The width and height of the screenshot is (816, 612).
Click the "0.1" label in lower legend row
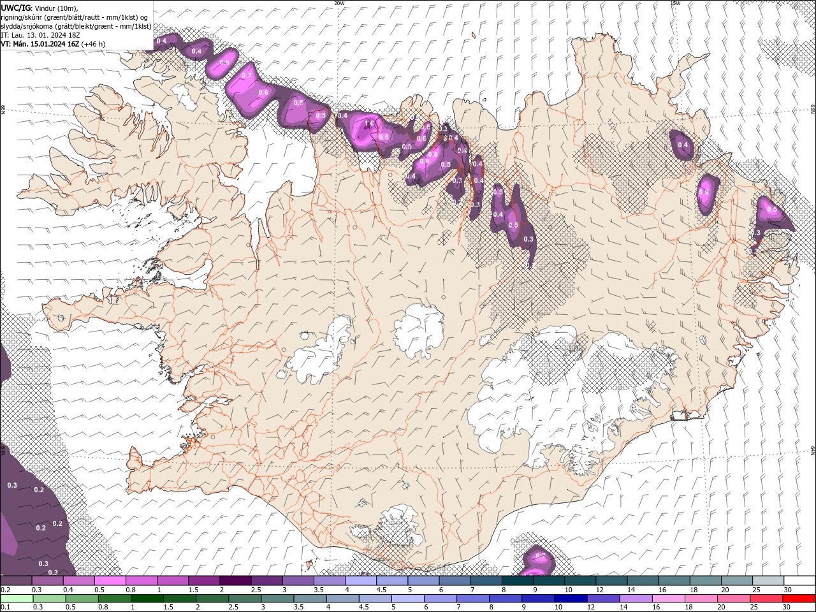tap(4, 607)
